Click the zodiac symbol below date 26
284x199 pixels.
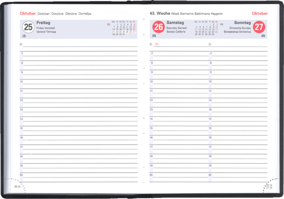[x=154, y=36]
